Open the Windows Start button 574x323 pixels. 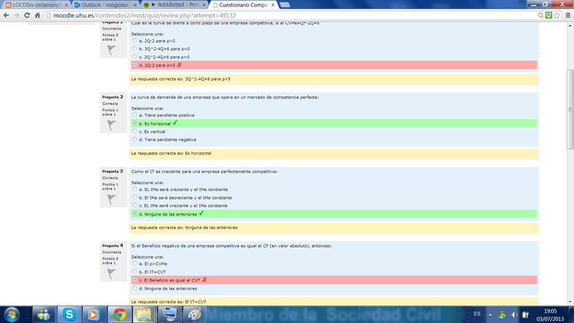click(x=12, y=314)
